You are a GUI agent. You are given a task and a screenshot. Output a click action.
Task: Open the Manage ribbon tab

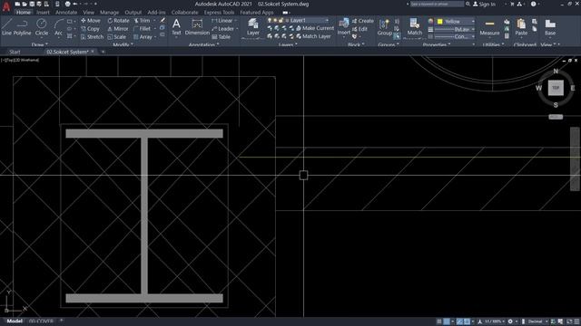click(x=109, y=12)
